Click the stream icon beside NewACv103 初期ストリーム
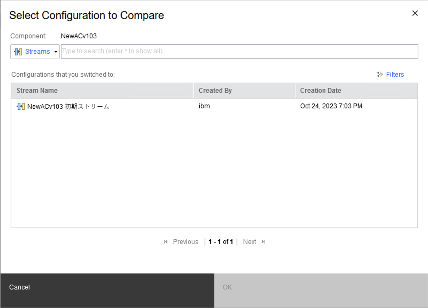 pyautogui.click(x=21, y=106)
